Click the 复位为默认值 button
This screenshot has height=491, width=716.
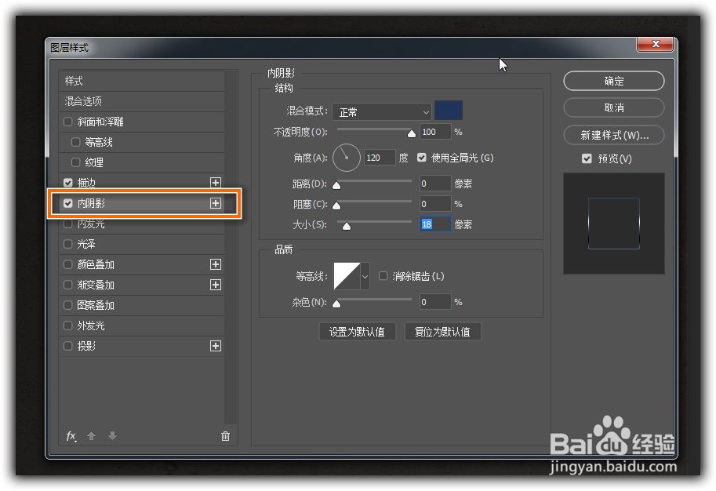click(442, 331)
